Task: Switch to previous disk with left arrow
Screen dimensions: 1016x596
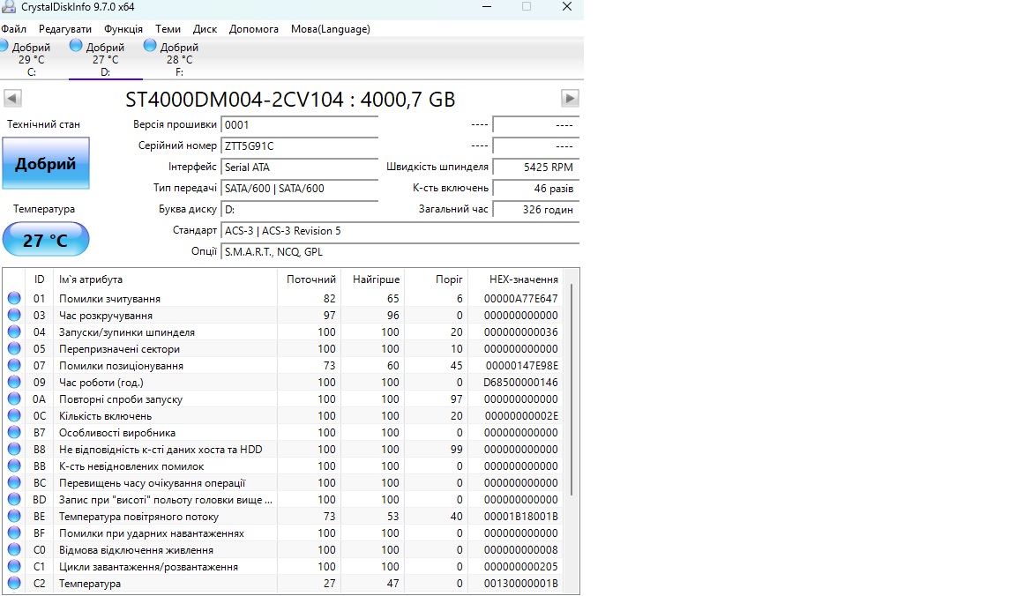Action: click(x=12, y=99)
